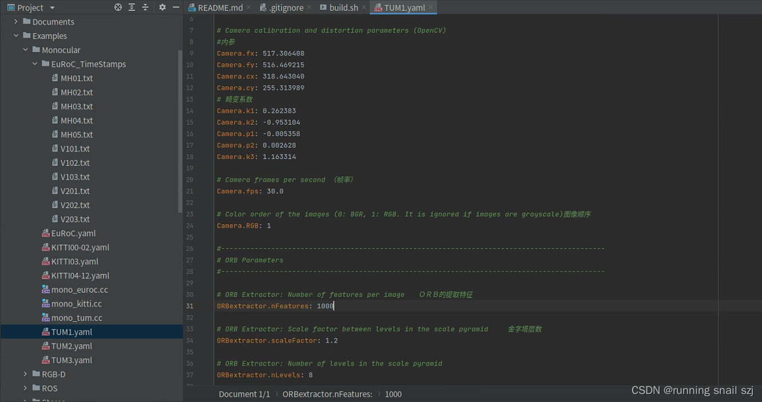
Task: Select MH05.txt file
Action: pyautogui.click(x=77, y=134)
